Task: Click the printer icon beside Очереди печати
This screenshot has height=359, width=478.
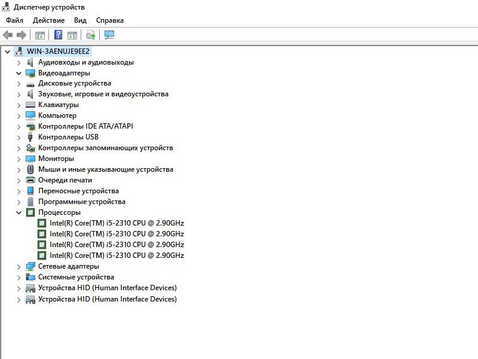Action: [30, 180]
